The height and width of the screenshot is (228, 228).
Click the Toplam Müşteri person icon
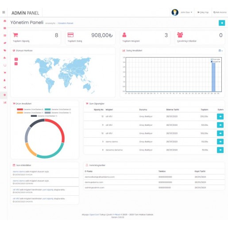tap(124, 35)
